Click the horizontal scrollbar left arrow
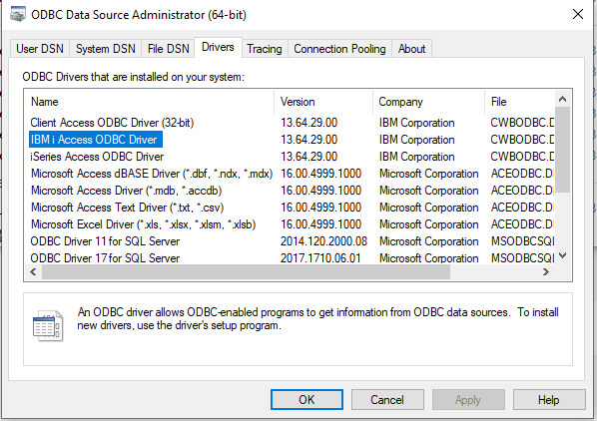Screen dimensions: 597x421 [33, 271]
